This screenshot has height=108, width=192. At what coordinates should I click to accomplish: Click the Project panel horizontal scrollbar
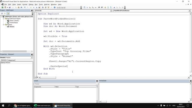(16, 51)
